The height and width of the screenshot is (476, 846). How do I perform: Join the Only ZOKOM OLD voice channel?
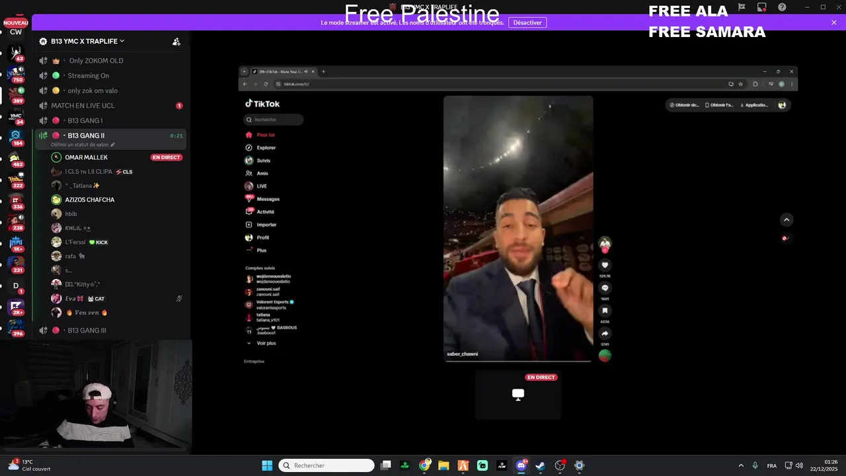[112, 60]
